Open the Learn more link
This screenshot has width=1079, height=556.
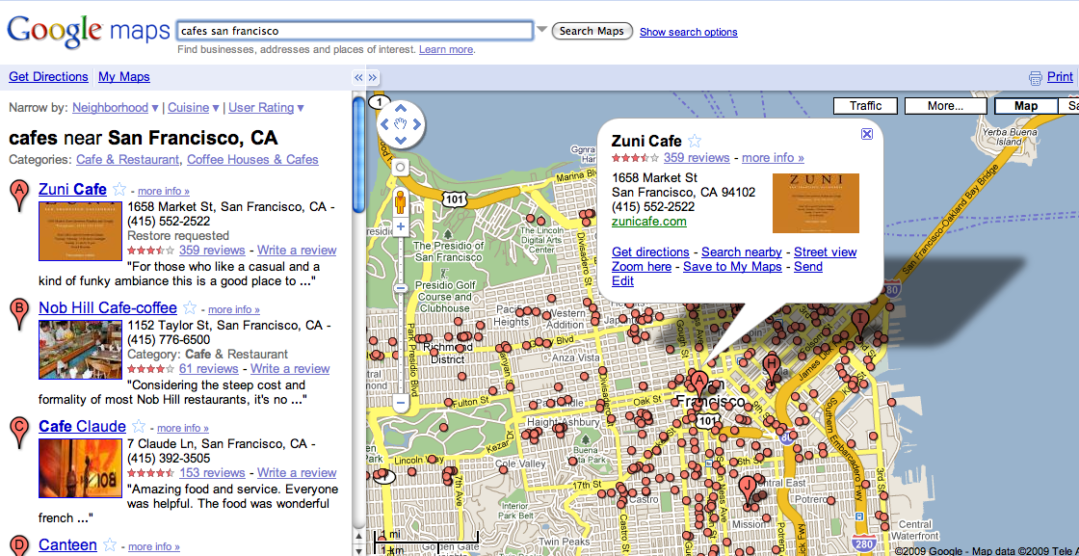click(x=446, y=49)
